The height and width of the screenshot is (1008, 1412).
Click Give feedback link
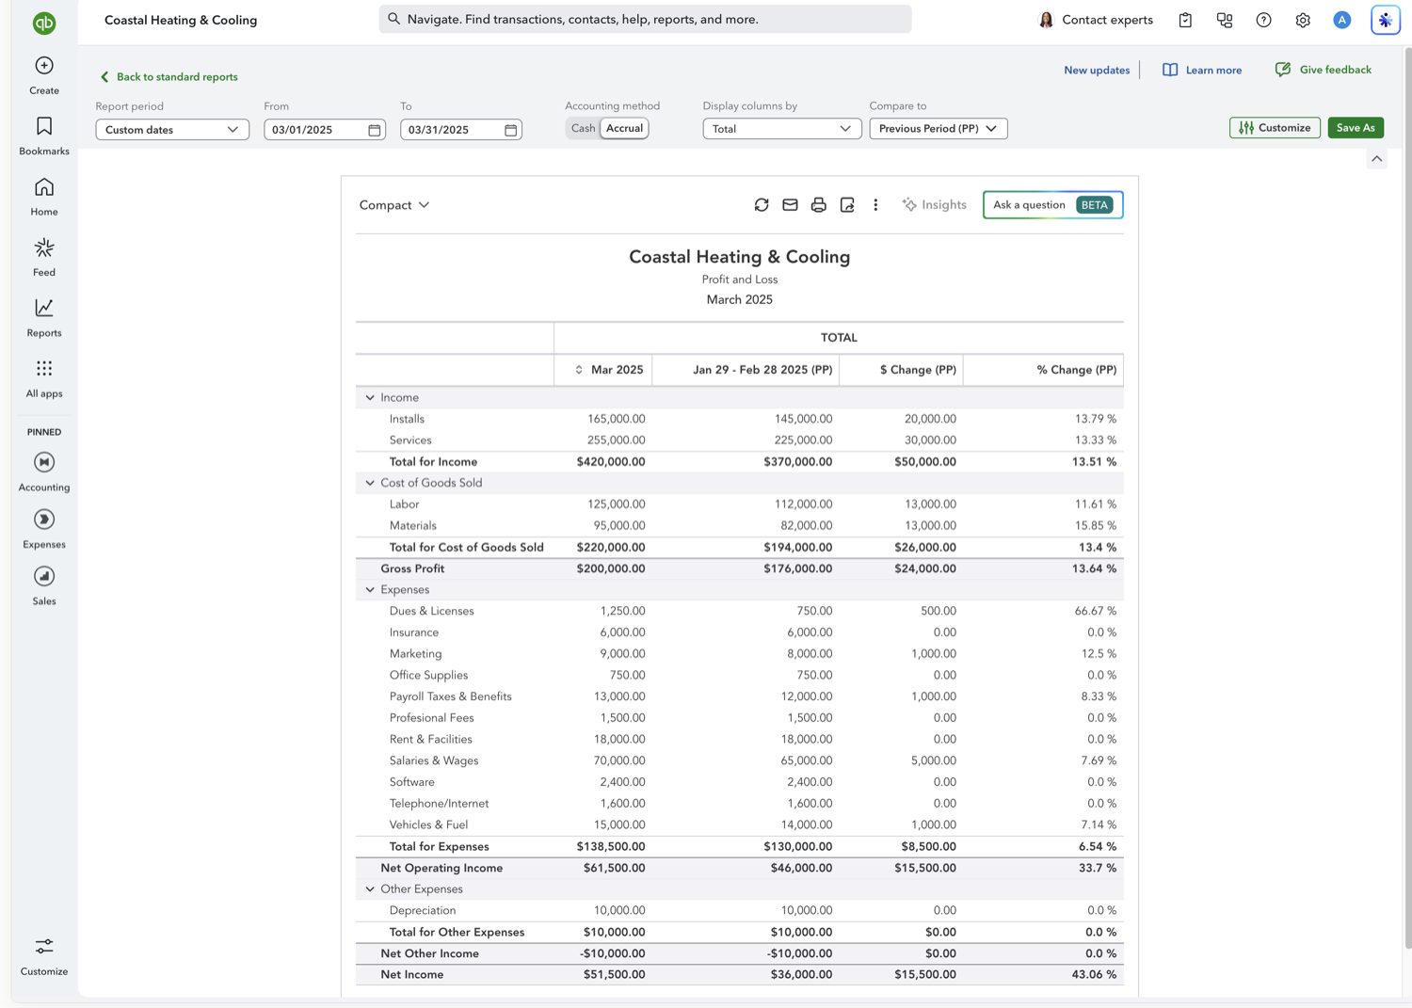coord(1323,71)
